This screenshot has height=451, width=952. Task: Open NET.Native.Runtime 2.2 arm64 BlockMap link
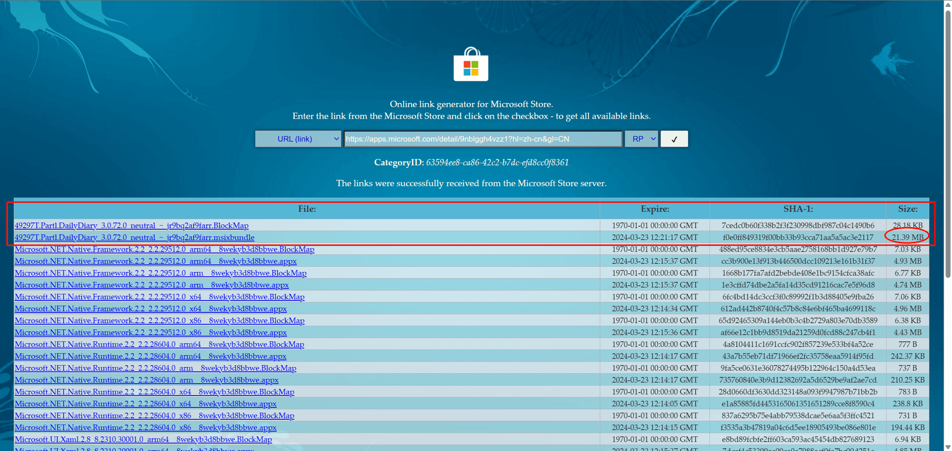160,345
